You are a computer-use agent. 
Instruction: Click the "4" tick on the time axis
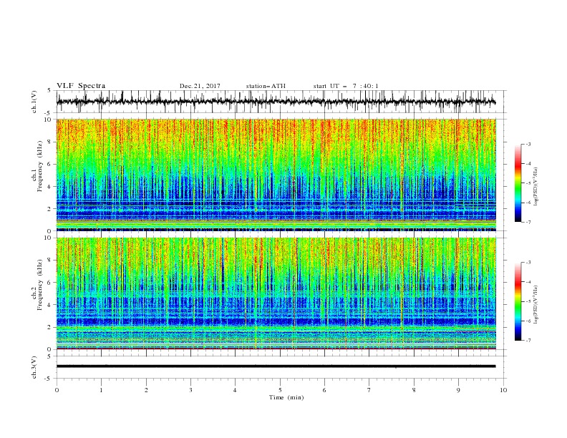[x=235, y=390]
